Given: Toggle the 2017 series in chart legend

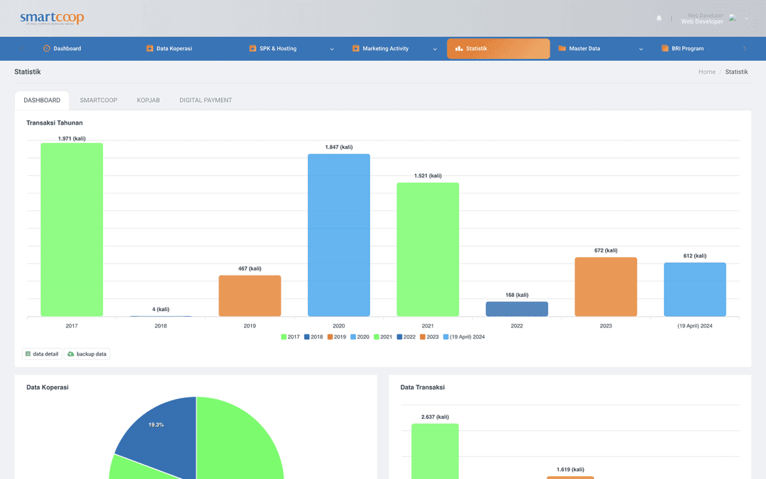Looking at the screenshot, I should (291, 337).
